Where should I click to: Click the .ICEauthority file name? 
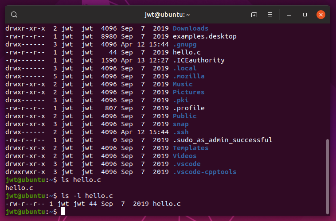point(199,60)
